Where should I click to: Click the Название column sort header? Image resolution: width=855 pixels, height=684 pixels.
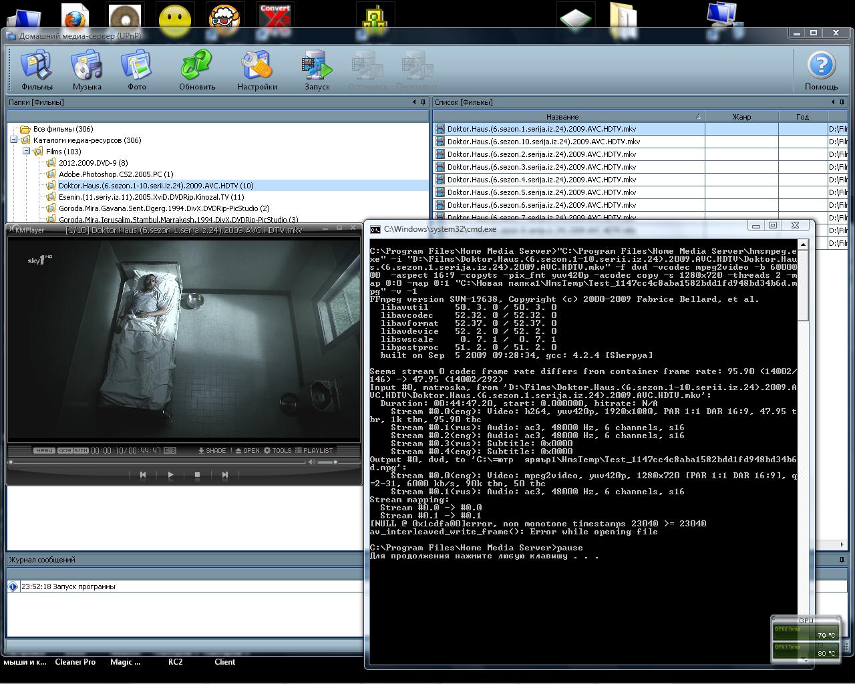click(x=562, y=116)
